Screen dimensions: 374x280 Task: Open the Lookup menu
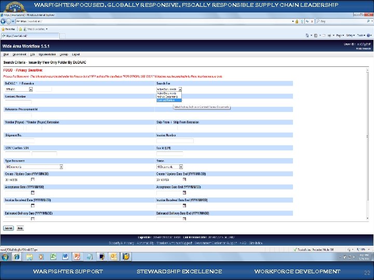coord(64,54)
